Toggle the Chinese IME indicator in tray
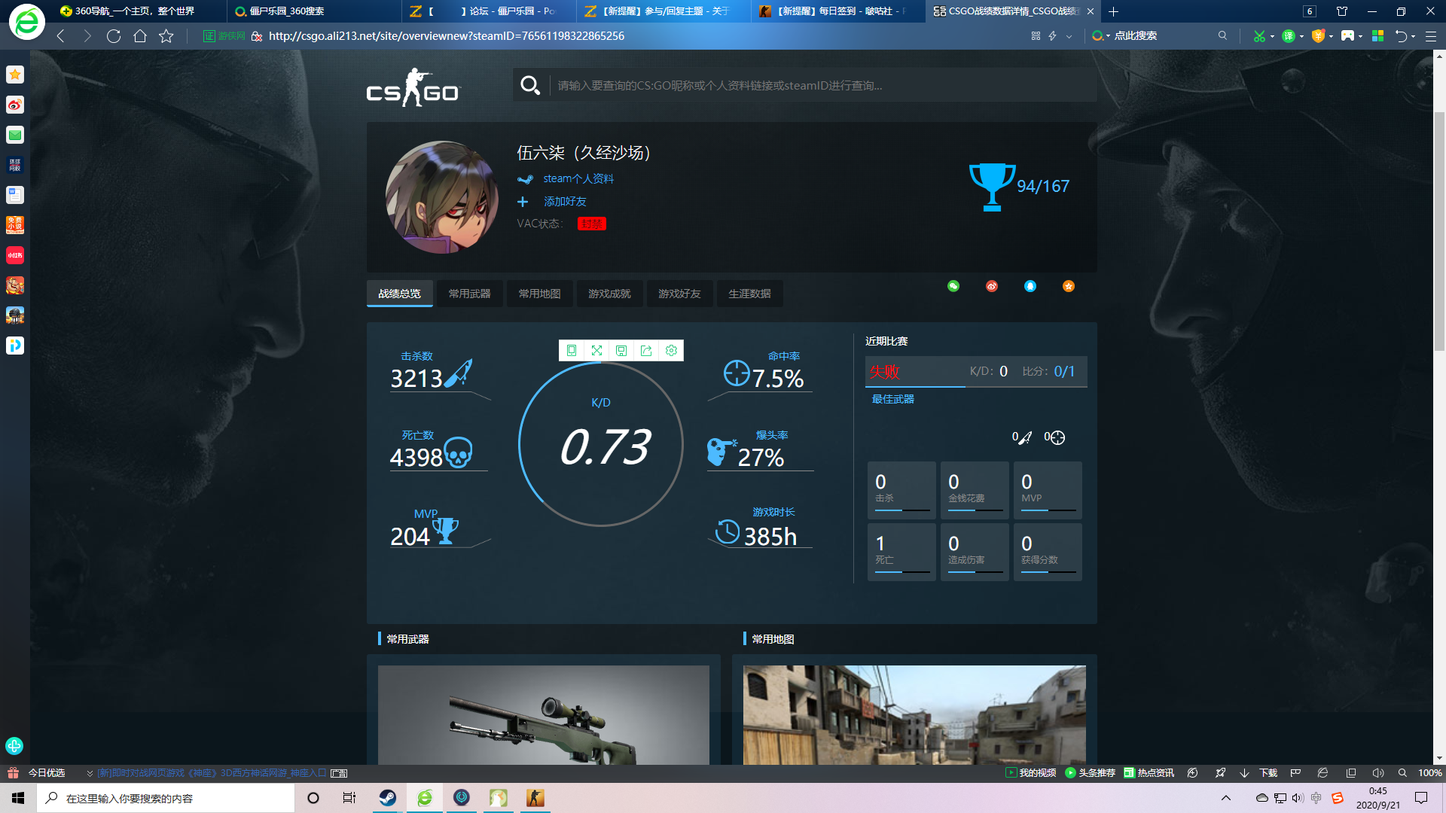 point(1316,798)
